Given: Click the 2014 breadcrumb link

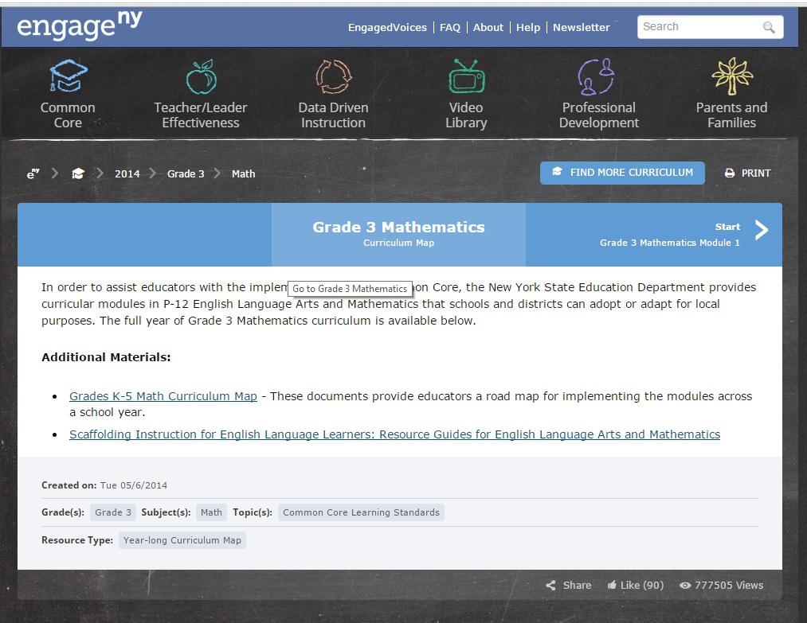Looking at the screenshot, I should pos(127,173).
